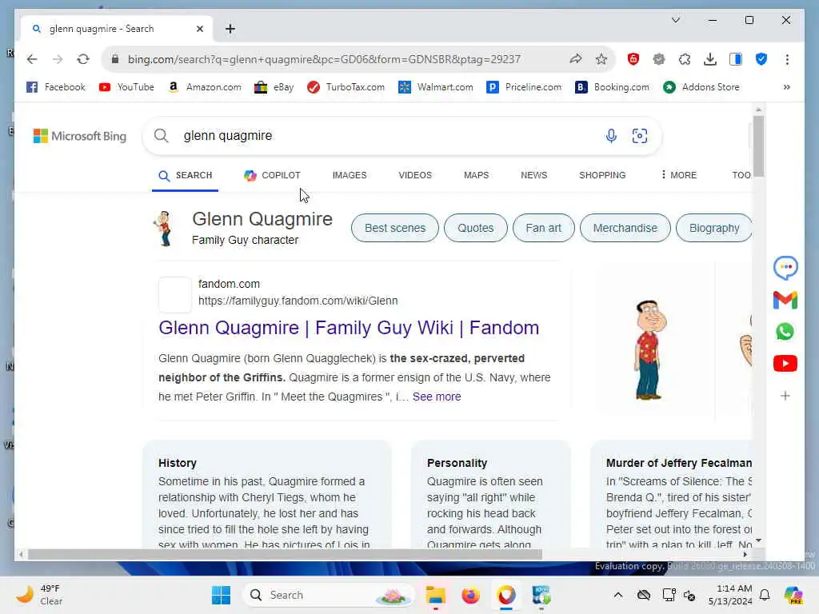Viewport: 819px width, 614px height.
Task: Switch to the IMAGES tab
Action: 350,175
